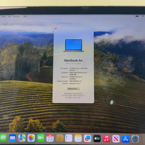The height and width of the screenshot is (145, 145).
Task: Launch the Mail app in the Dock
Action: pyautogui.click(x=13, y=138)
